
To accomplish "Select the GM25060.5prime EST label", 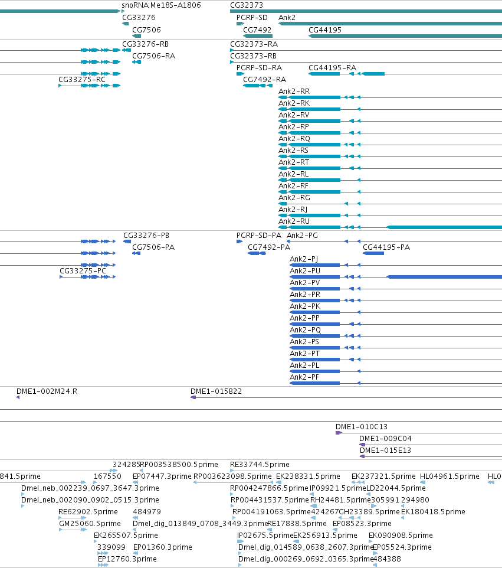I will [90, 524].
